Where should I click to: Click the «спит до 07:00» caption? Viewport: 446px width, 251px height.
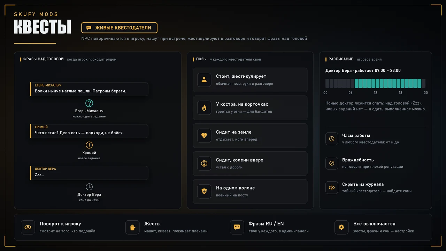coord(89,200)
